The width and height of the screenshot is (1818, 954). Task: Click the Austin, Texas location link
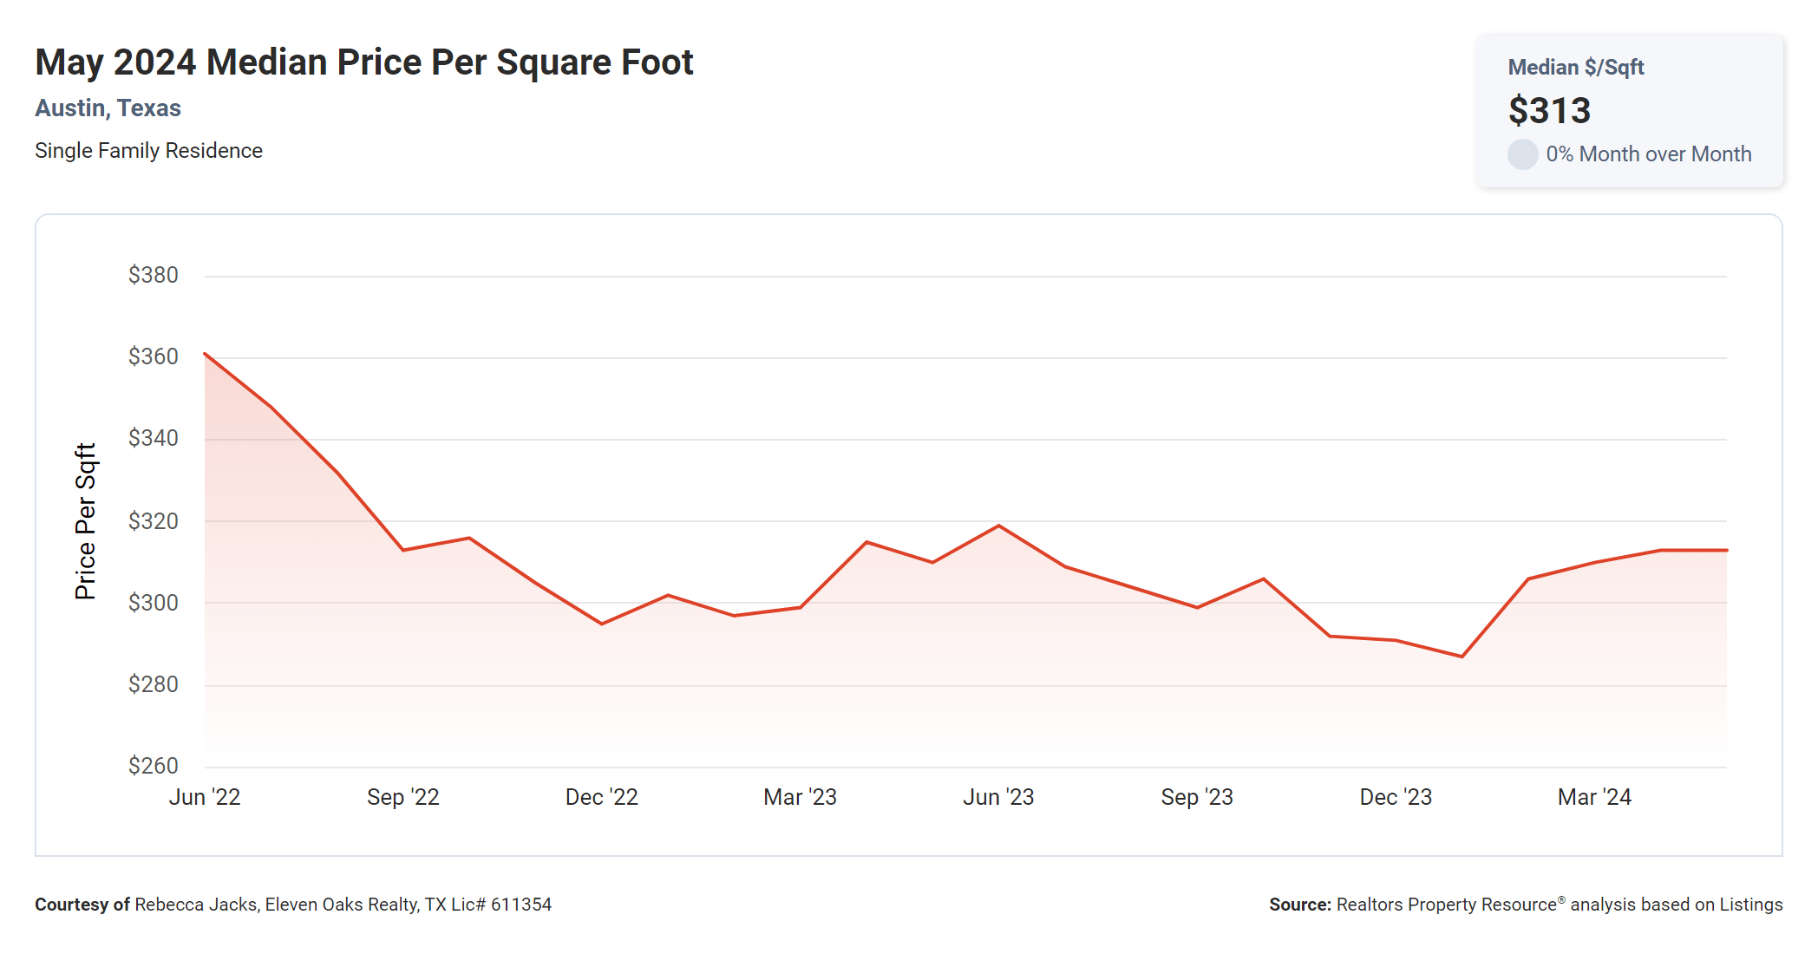click(108, 108)
